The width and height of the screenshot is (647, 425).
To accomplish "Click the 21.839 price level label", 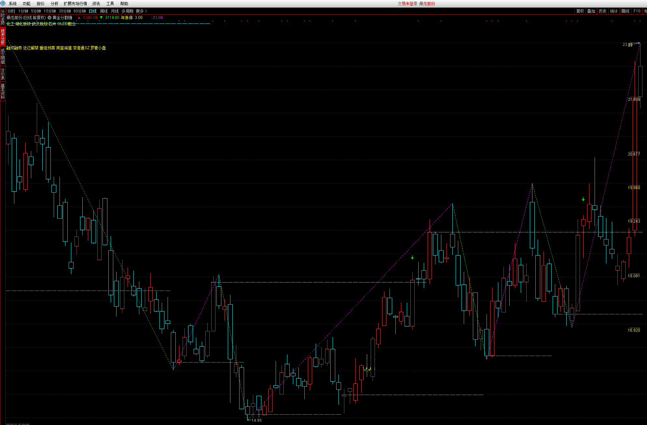I will tap(634, 100).
